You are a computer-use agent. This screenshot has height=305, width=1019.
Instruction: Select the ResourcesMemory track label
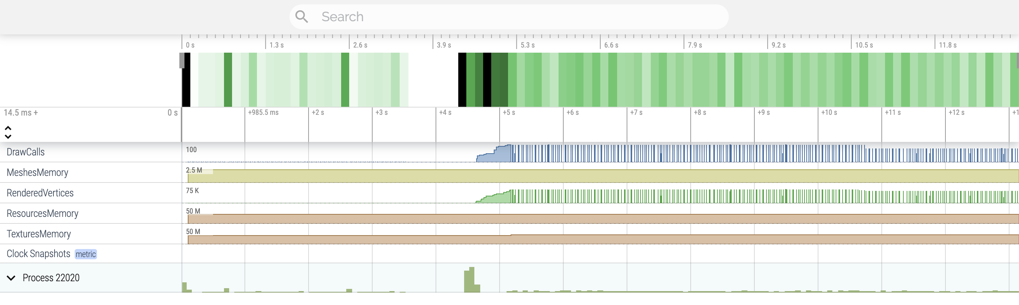point(42,214)
